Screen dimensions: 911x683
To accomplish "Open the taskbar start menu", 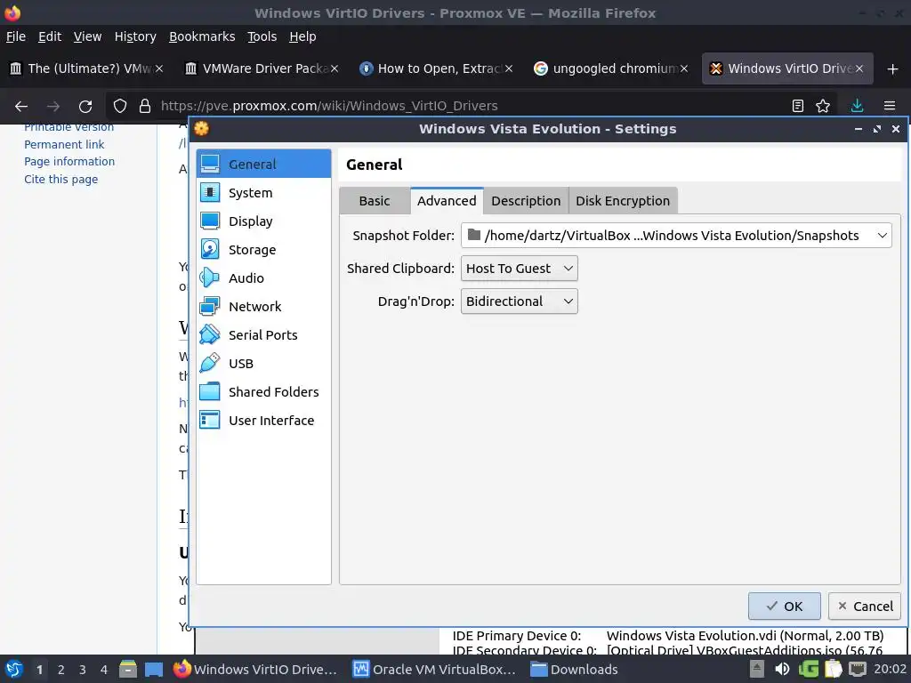I will [13, 669].
